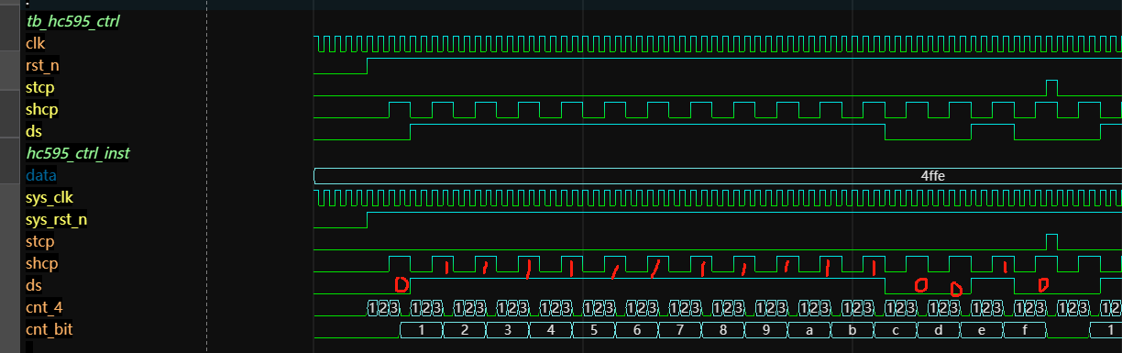
Task: Click cnt_bit segment showing value 8
Action: pos(722,330)
